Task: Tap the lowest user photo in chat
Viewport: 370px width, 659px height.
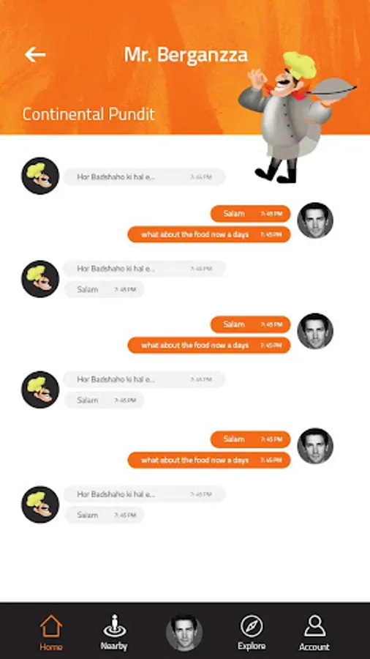Action: [315, 446]
